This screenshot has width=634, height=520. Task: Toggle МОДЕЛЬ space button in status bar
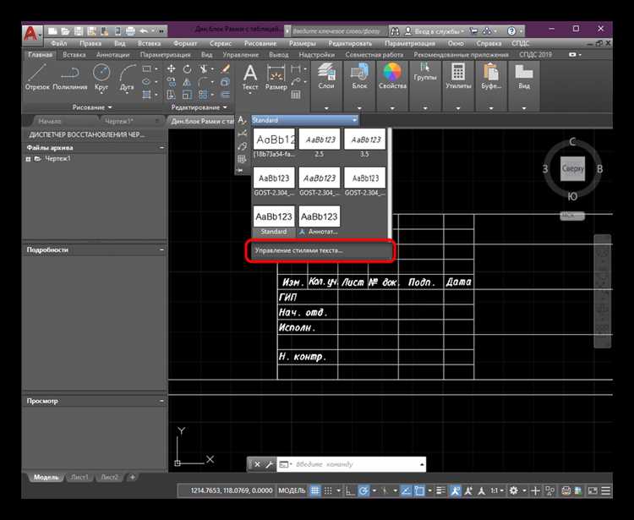tap(292, 491)
